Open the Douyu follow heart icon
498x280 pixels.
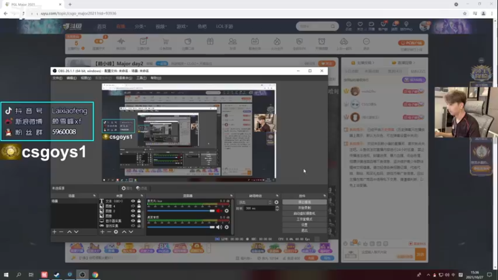click(x=360, y=24)
